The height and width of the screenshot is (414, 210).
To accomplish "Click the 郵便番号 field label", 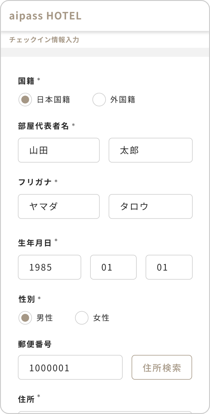I will coord(35,344).
